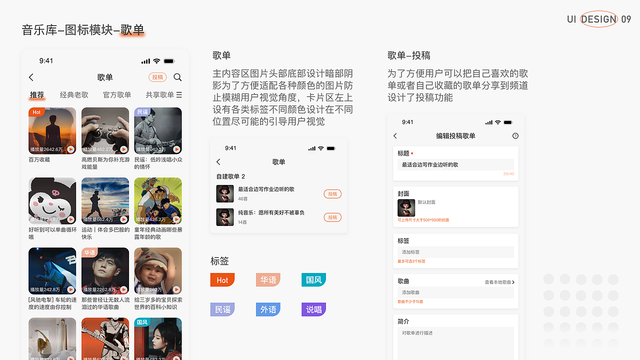Click the 对歌单进行描述 text area
640x360 pixels.
click(x=455, y=343)
